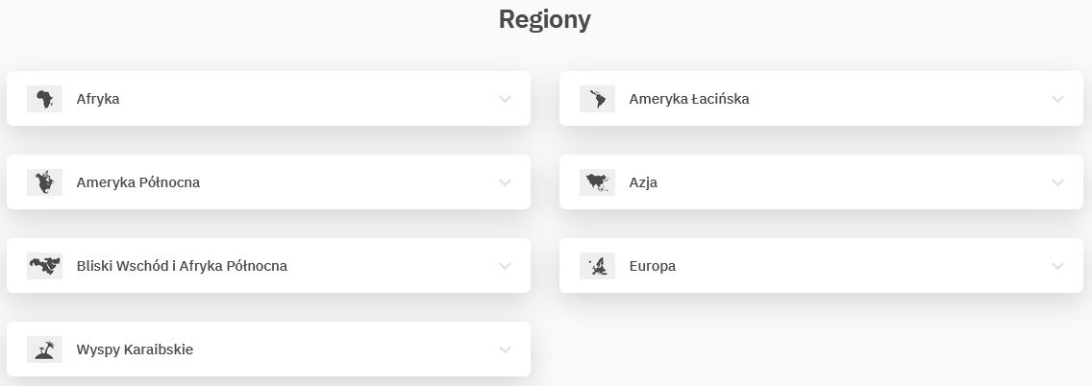Click the Asia map icon
1092x386 pixels.
597,182
